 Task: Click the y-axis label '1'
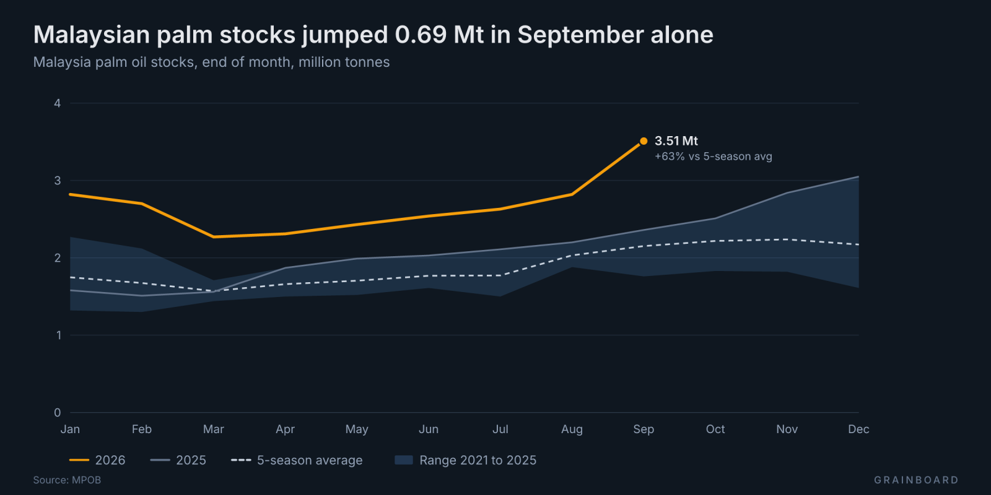pyautogui.click(x=59, y=335)
